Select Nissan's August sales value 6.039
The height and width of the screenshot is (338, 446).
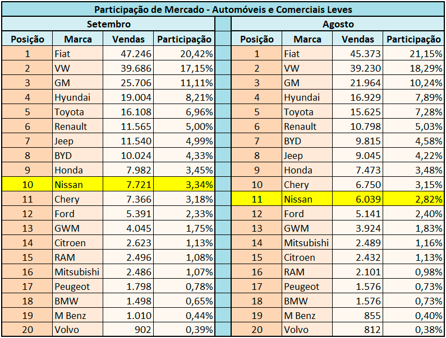click(x=358, y=199)
